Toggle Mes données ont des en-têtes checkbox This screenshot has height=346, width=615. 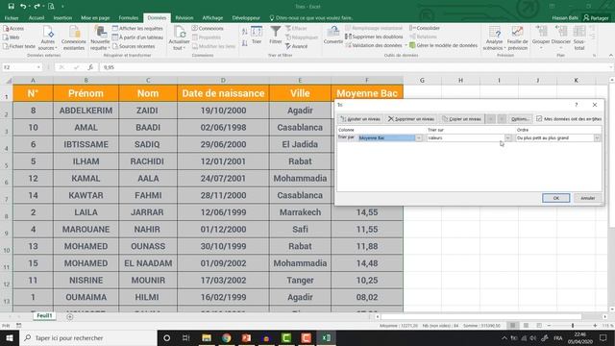tap(539, 118)
